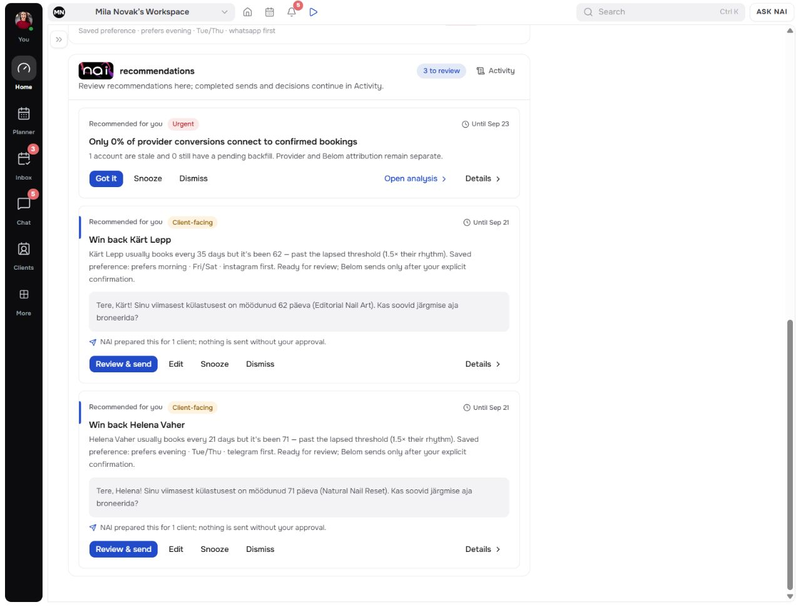Click the Win back Kärt Lepp title
801x607 pixels.
tap(130, 240)
